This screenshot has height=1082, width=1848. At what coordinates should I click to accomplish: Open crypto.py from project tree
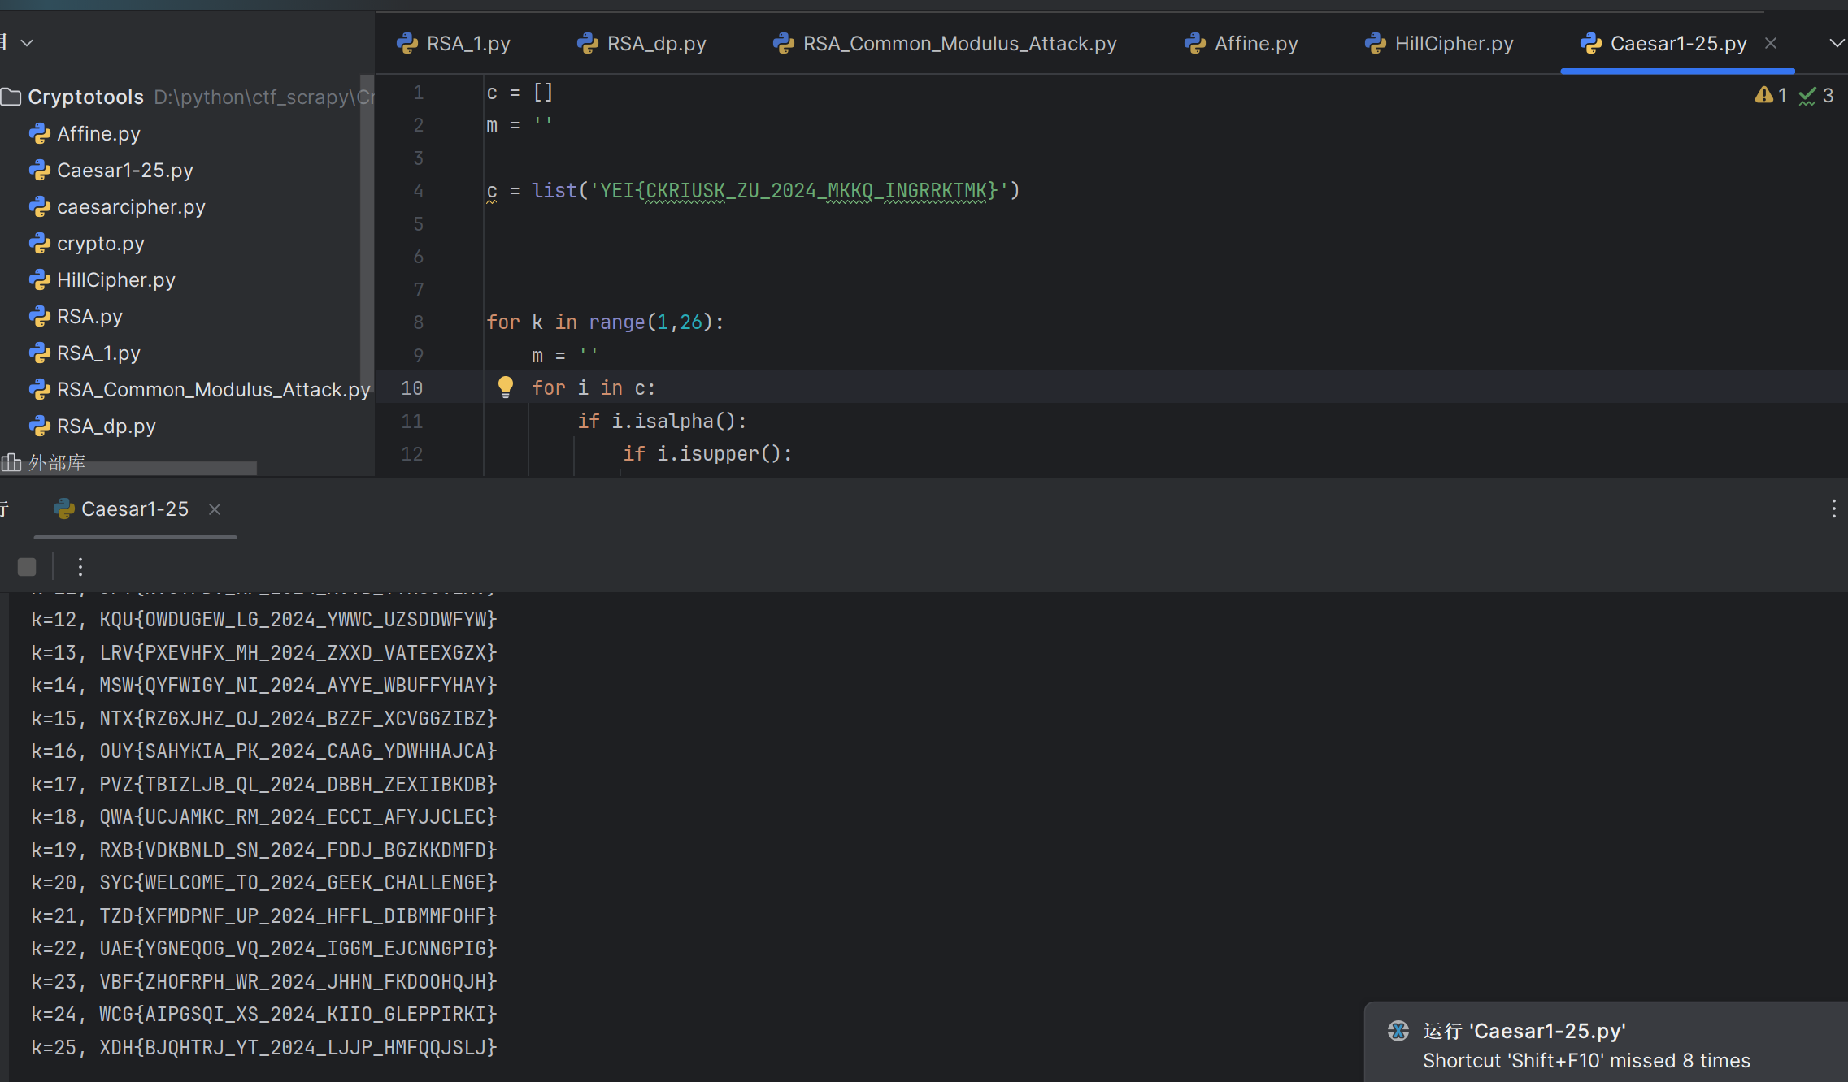coord(100,244)
